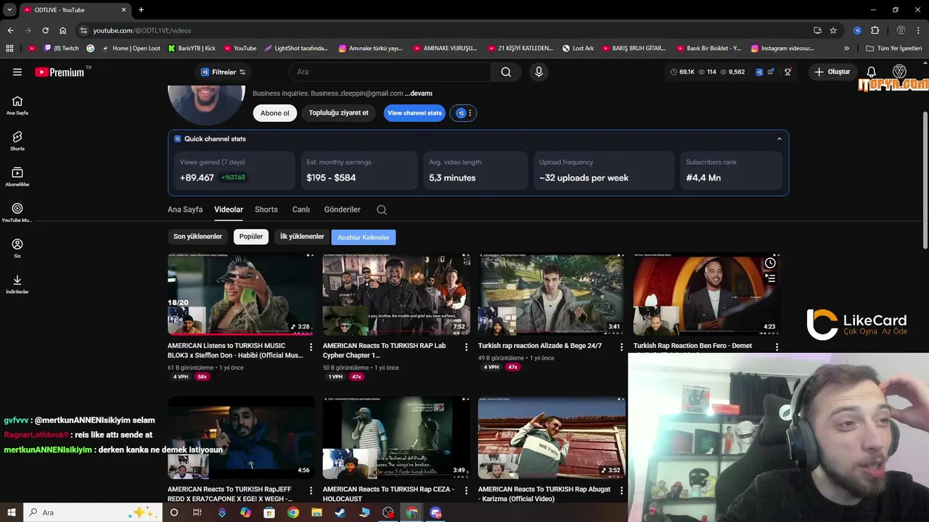The height and width of the screenshot is (522, 929).
Task: Open İndirilenler in the sidebar
Action: coord(17,283)
